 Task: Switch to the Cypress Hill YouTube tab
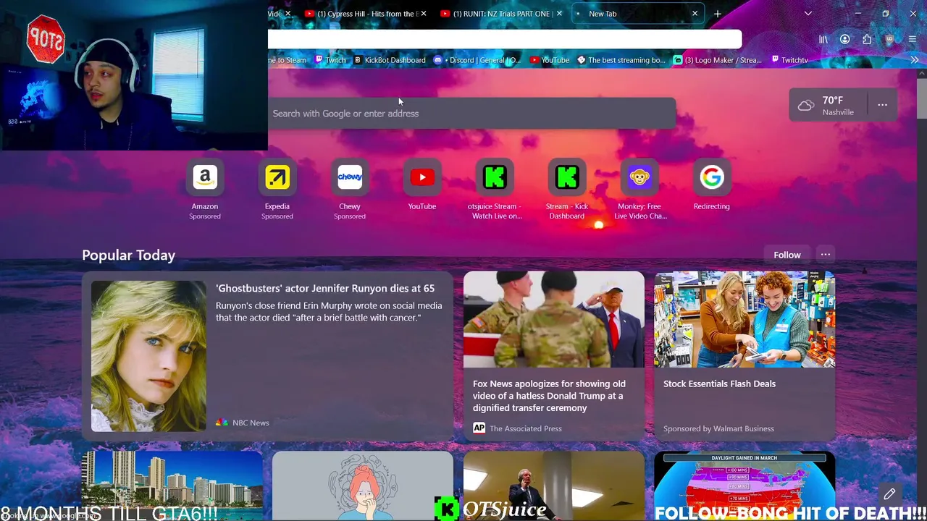pyautogui.click(x=366, y=14)
